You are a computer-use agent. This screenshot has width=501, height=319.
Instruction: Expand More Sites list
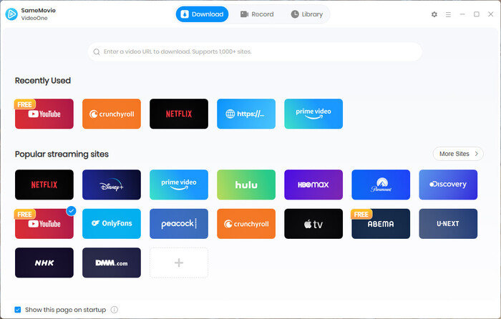(458, 154)
